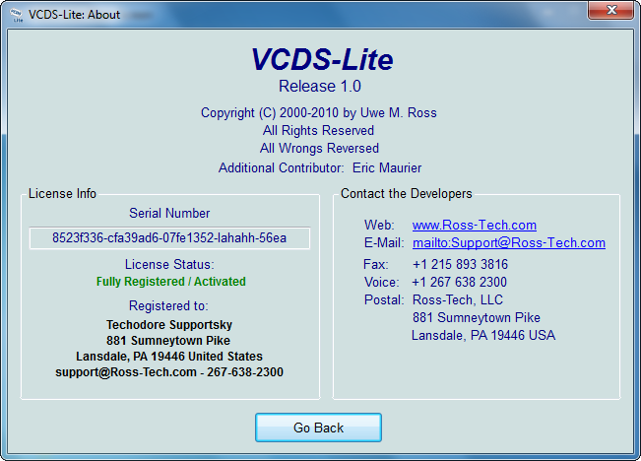Click the voice number +1 267 638 2300
This screenshot has width=641, height=461.
coord(460,283)
